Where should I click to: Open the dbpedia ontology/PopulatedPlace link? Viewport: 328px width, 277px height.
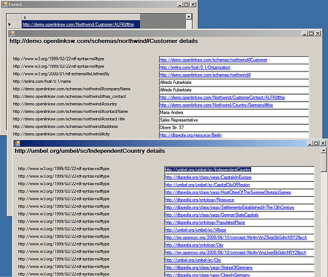pyautogui.click(x=205, y=222)
